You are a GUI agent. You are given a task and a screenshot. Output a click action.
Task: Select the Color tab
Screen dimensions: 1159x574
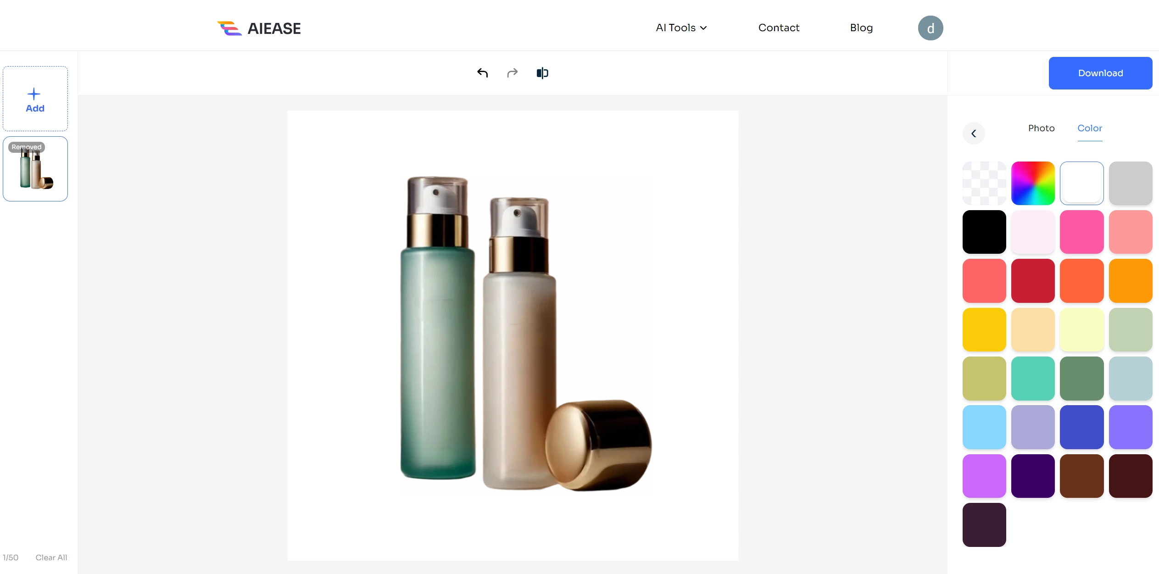(x=1089, y=128)
